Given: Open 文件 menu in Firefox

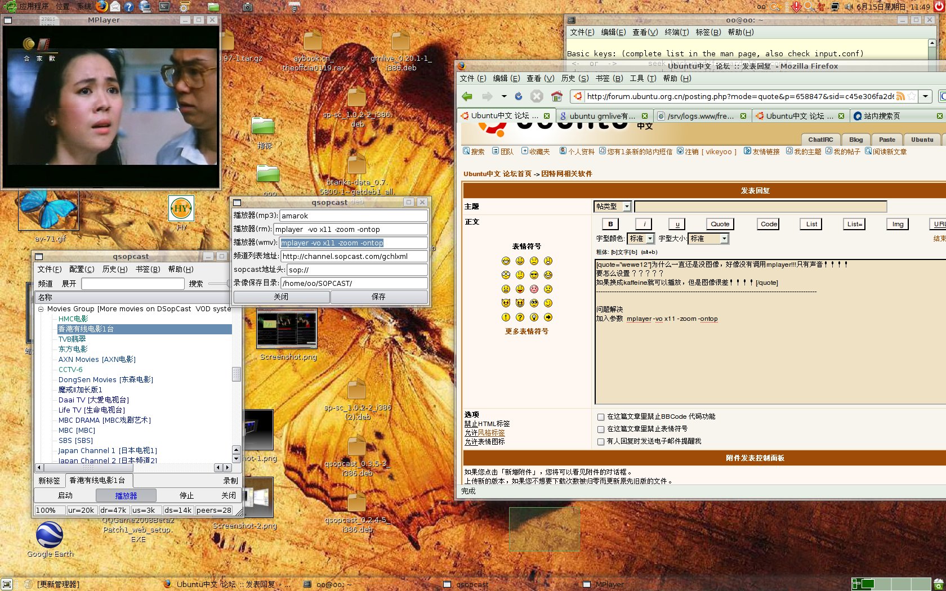Looking at the screenshot, I should (x=472, y=78).
